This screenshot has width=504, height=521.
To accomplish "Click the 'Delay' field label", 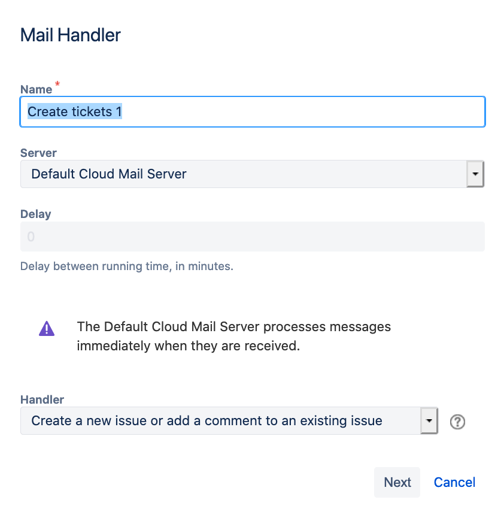I will pos(35,214).
